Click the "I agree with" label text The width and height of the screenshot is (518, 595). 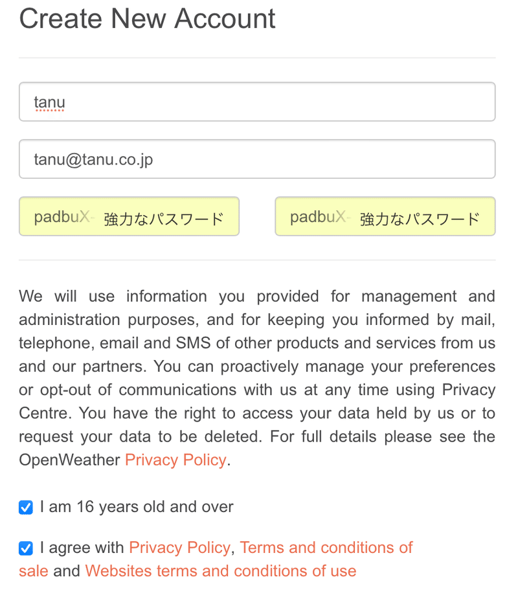point(82,548)
